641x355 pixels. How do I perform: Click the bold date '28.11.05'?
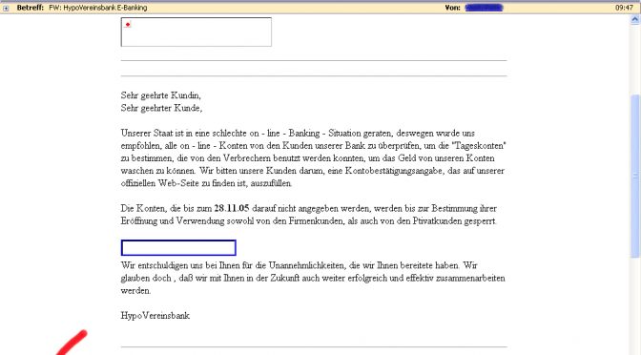[x=232, y=208]
